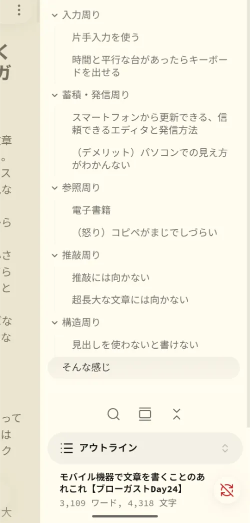Collapse the 入力周り section
The image size is (250, 523).
coord(54,16)
